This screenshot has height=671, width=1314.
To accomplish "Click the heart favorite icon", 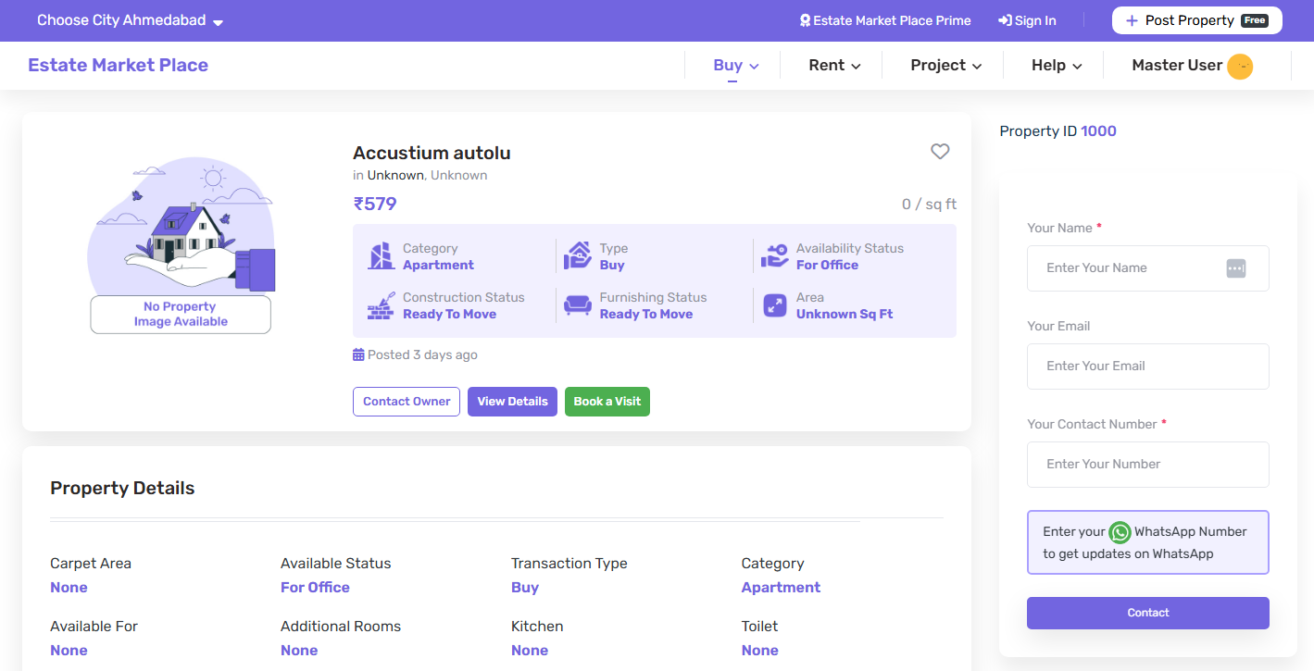I will click(940, 152).
